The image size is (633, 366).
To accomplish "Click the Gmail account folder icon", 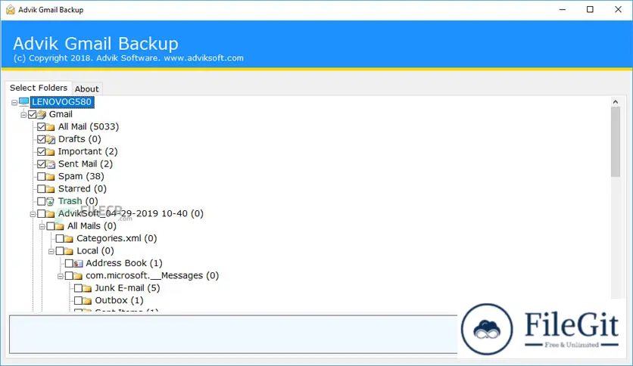I will (42, 114).
